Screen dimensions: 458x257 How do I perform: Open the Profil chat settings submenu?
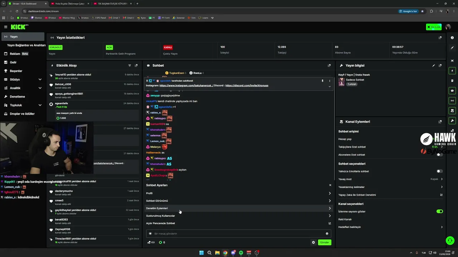tap(239, 193)
